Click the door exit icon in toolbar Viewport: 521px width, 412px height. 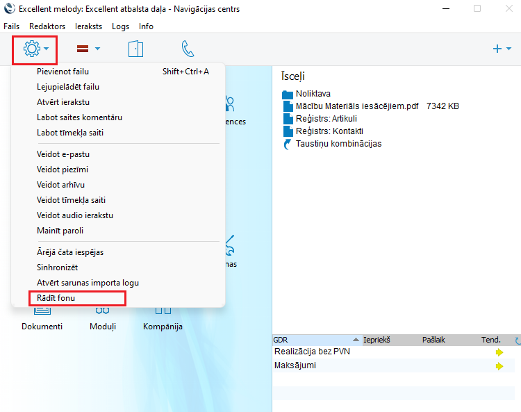pos(135,49)
